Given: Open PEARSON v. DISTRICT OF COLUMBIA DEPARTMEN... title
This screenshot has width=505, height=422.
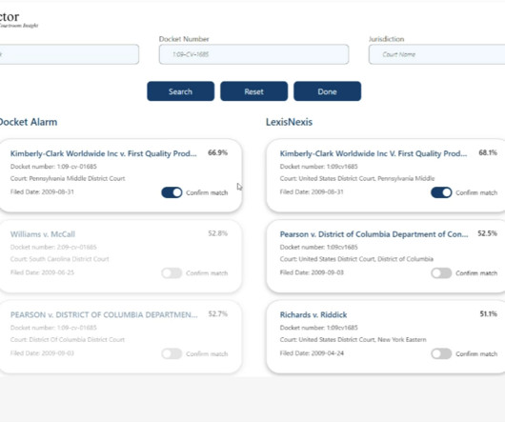Looking at the screenshot, I should click(104, 314).
